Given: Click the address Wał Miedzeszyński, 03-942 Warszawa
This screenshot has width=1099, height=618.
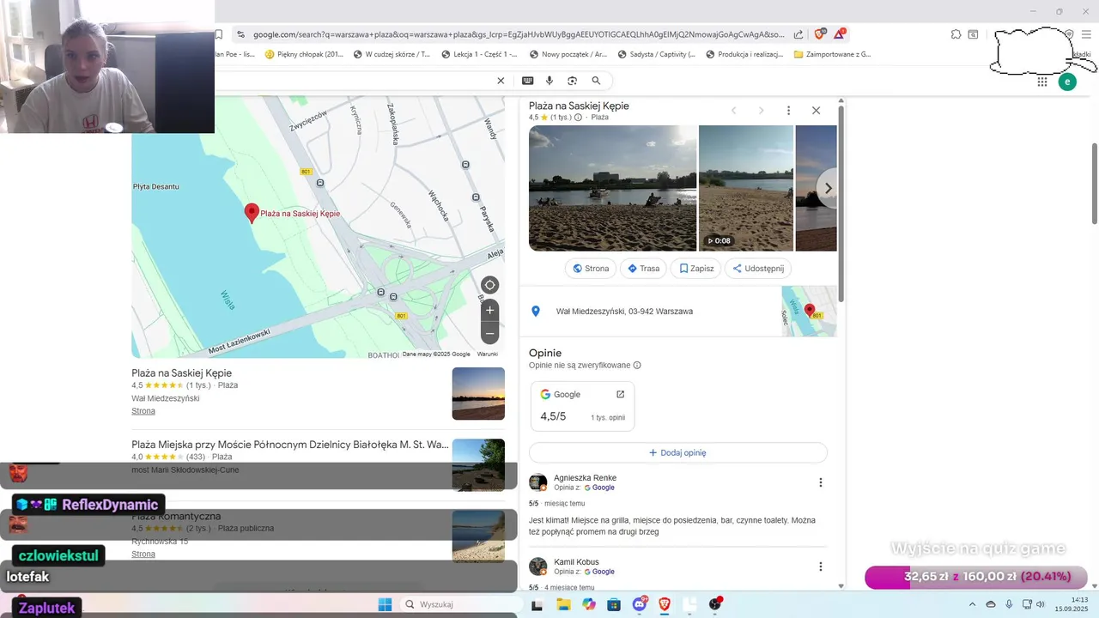Looking at the screenshot, I should click(624, 312).
